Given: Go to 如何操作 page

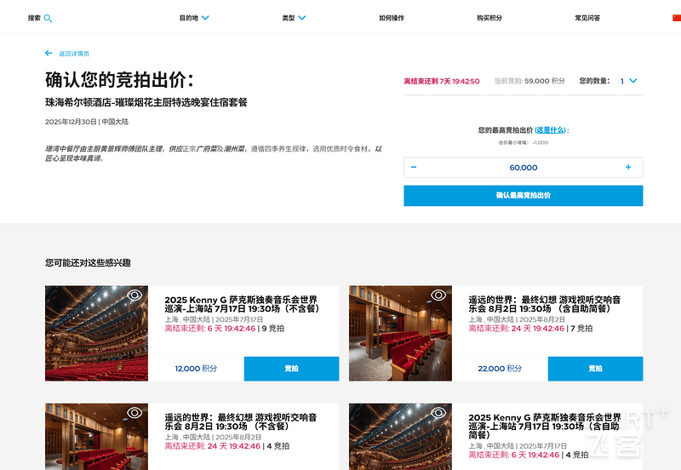Looking at the screenshot, I should tap(392, 18).
